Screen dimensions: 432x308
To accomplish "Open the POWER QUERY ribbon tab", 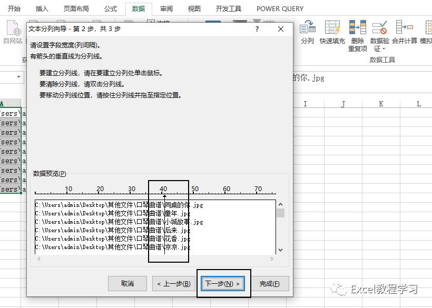I will click(x=280, y=8).
